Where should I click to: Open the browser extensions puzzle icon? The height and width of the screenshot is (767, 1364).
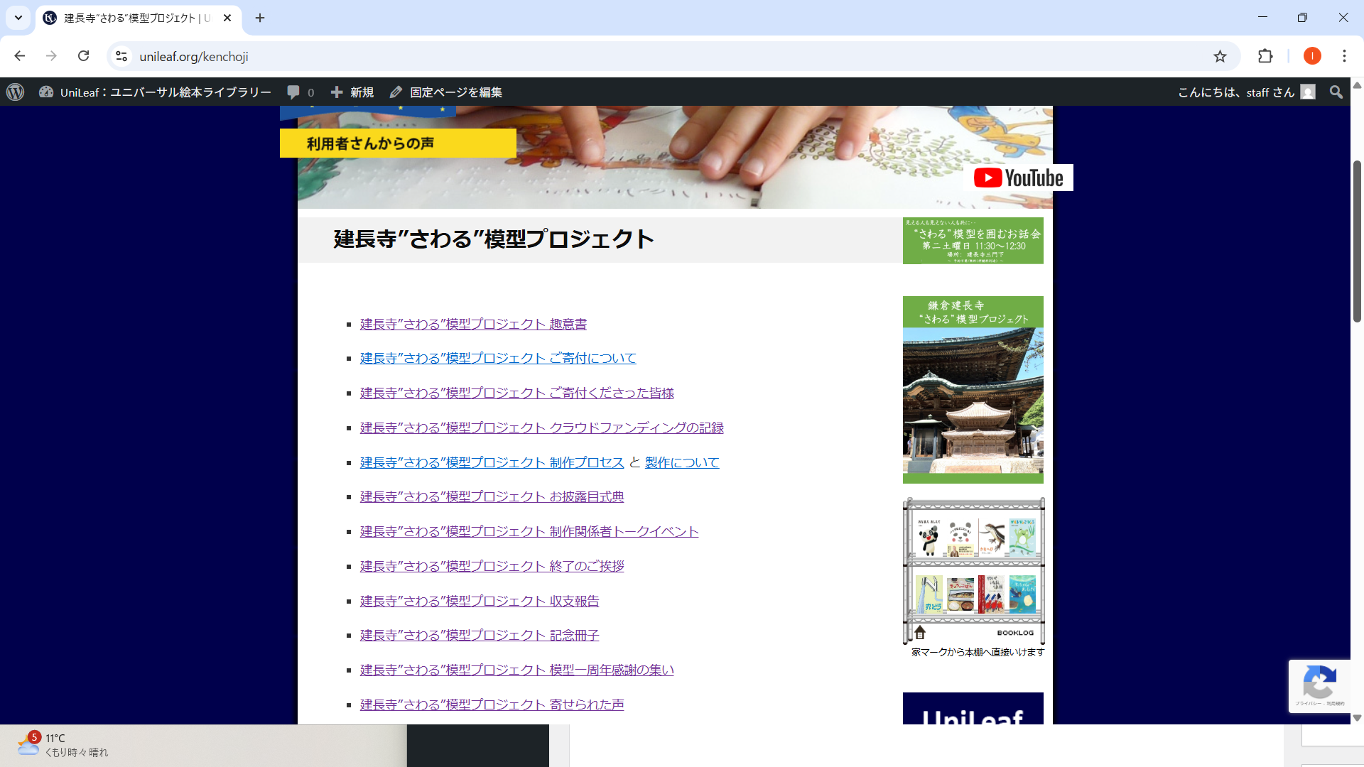[1265, 56]
